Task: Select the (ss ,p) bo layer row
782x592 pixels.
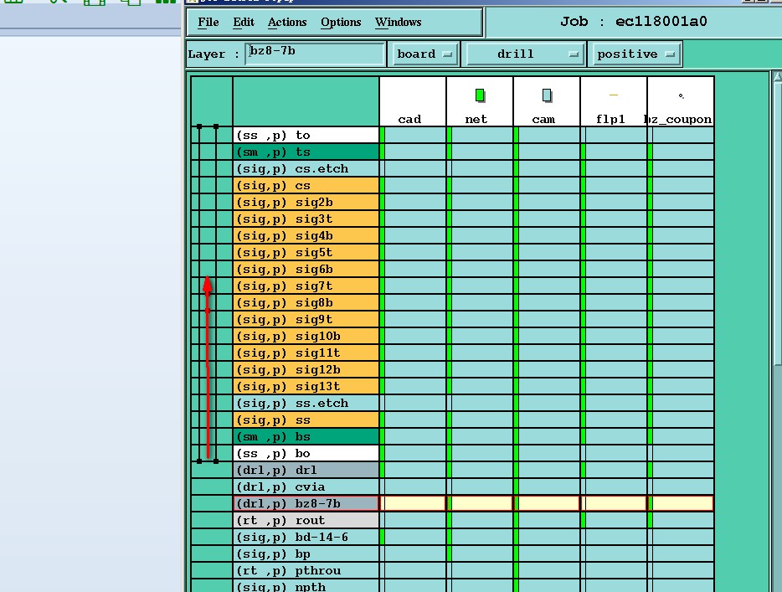Action: click(306, 453)
